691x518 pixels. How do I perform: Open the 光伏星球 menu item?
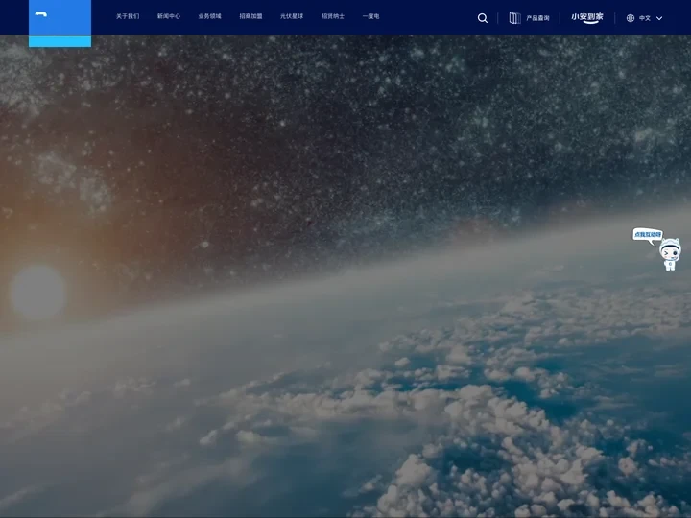click(x=292, y=16)
